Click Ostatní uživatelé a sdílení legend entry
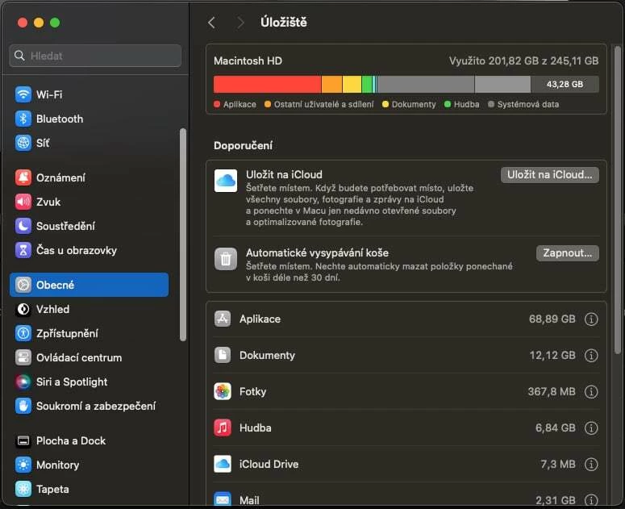 click(x=319, y=104)
